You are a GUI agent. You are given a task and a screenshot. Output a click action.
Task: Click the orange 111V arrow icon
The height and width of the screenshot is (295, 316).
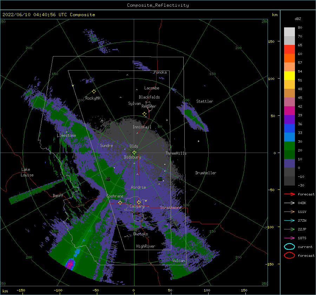(289, 212)
